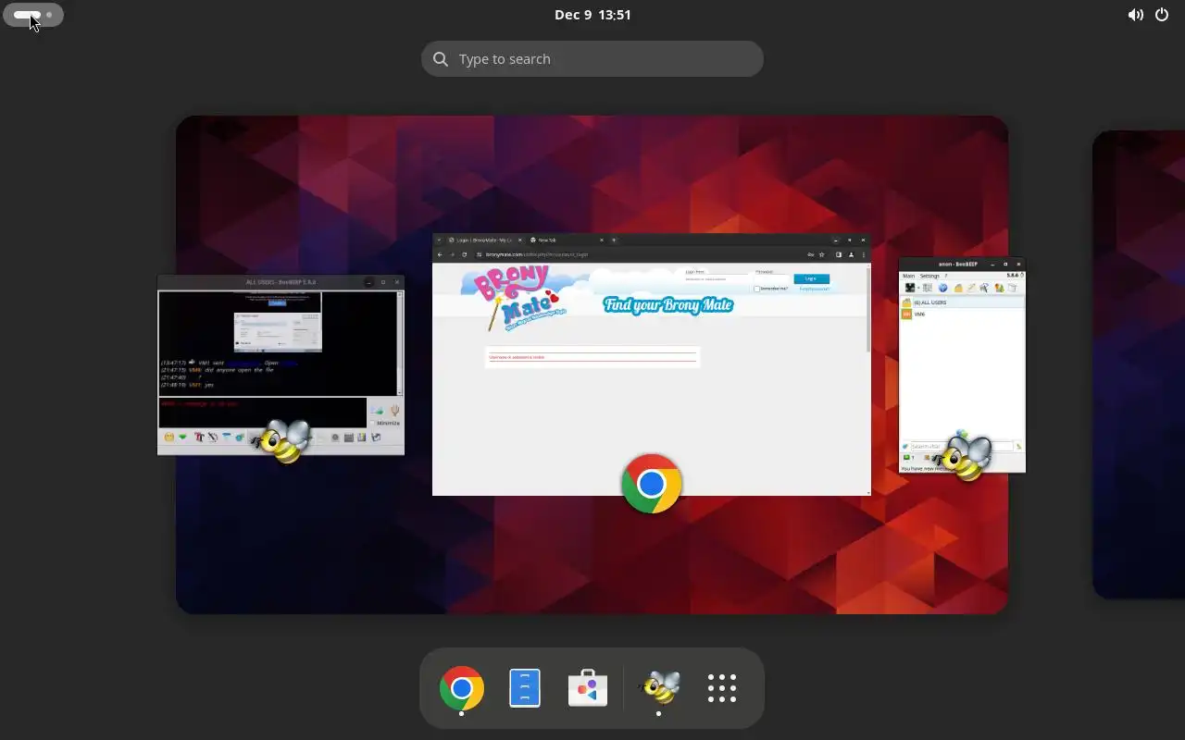This screenshot has height=740, width=1185.
Task: Click the chat message input area
Action: click(x=262, y=412)
